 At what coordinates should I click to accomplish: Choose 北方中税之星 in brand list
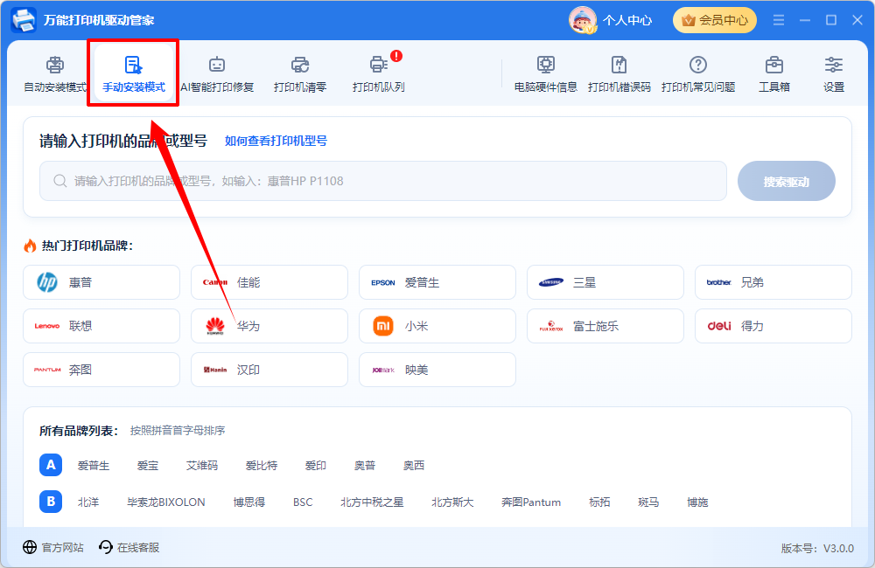tap(372, 502)
